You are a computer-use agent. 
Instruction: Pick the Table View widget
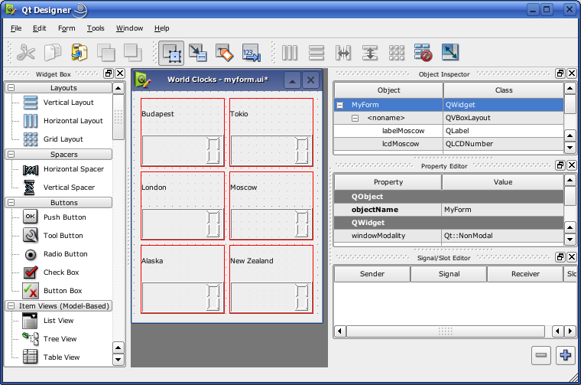tap(51, 357)
